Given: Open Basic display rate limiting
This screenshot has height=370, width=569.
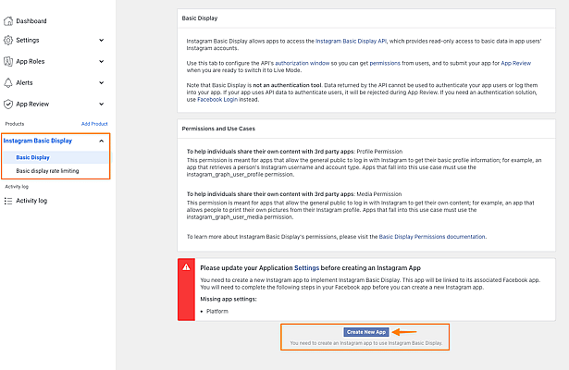Looking at the screenshot, I should pyautogui.click(x=47, y=171).
